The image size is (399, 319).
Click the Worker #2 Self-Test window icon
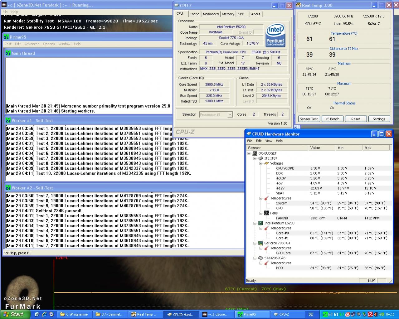[x=8, y=188]
